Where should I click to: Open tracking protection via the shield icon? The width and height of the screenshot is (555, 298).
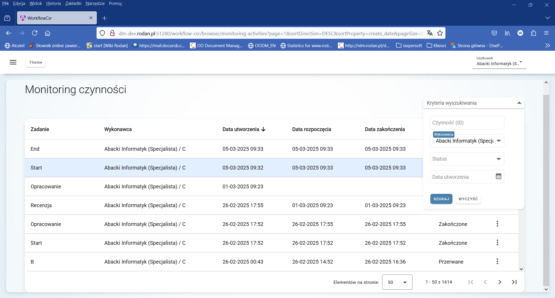coord(102,33)
